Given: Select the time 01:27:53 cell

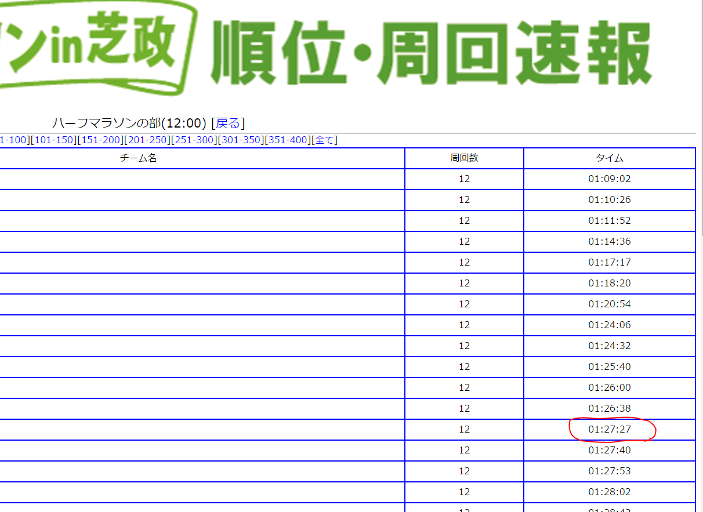Looking at the screenshot, I should (610, 471).
